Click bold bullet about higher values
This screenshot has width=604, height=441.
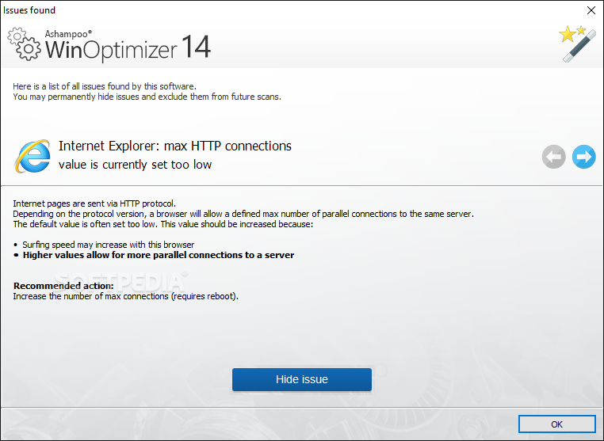[159, 255]
